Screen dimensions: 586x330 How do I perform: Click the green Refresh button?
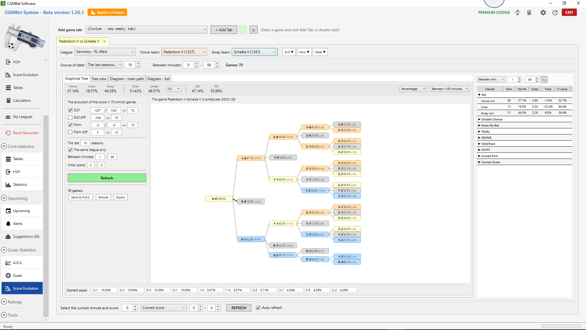[107, 178]
